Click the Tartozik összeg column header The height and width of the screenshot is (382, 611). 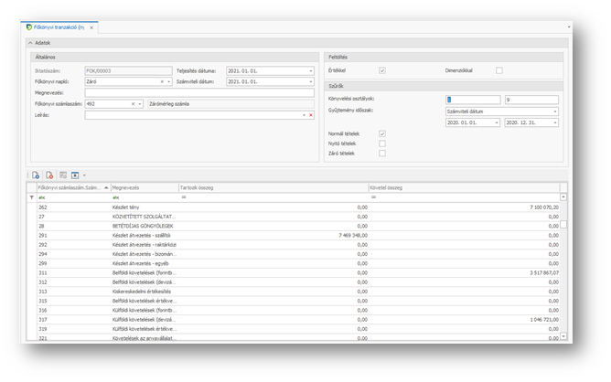tap(273, 187)
